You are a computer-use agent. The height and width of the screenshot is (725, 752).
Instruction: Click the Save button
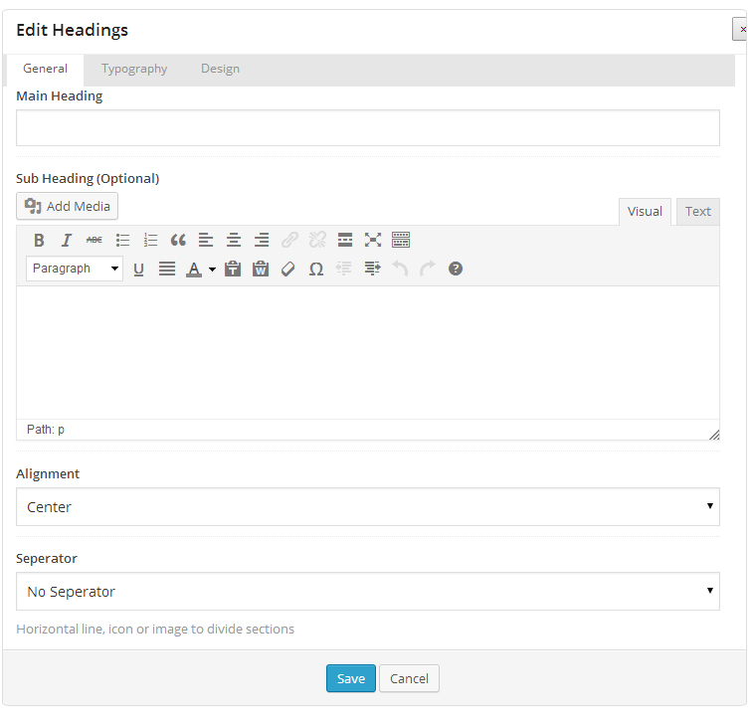tap(350, 678)
